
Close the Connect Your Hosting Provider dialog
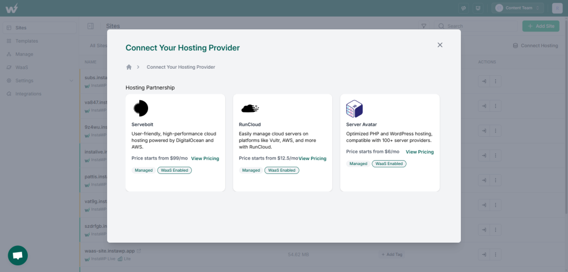pyautogui.click(x=440, y=45)
